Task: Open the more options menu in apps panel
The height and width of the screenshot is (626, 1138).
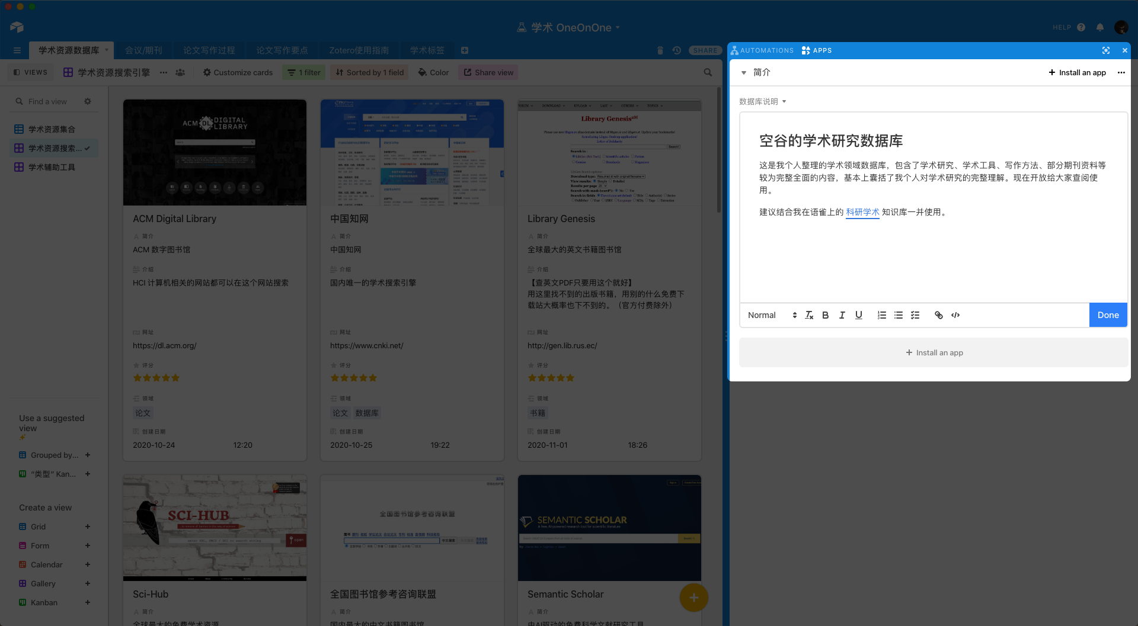Action: click(1121, 72)
